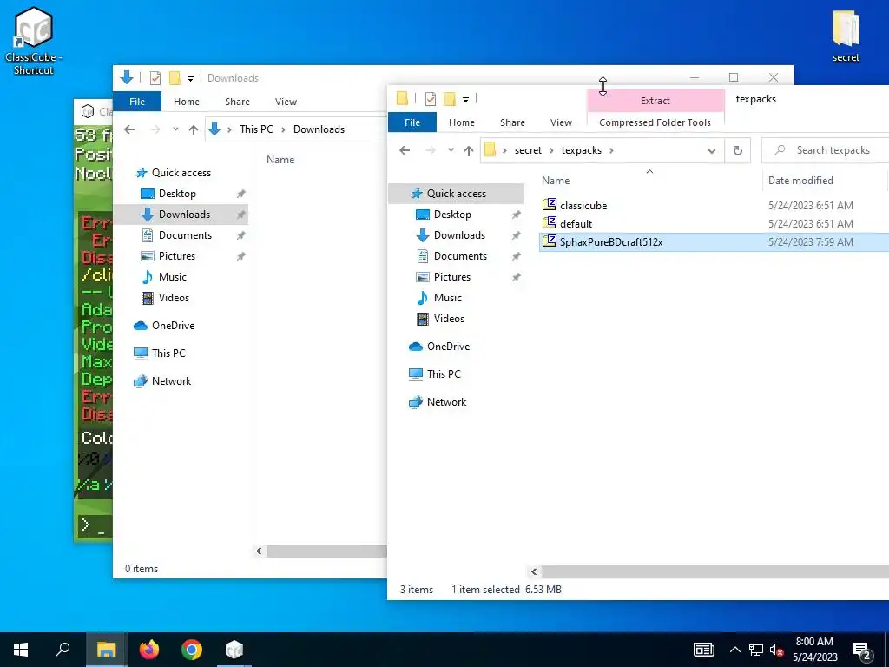Open Downloads in texpacks navigation pane

click(459, 235)
